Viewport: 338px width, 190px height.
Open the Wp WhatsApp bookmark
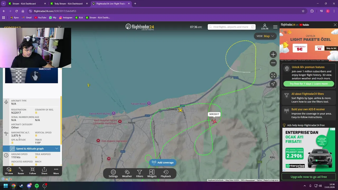pyautogui.click(x=53, y=18)
